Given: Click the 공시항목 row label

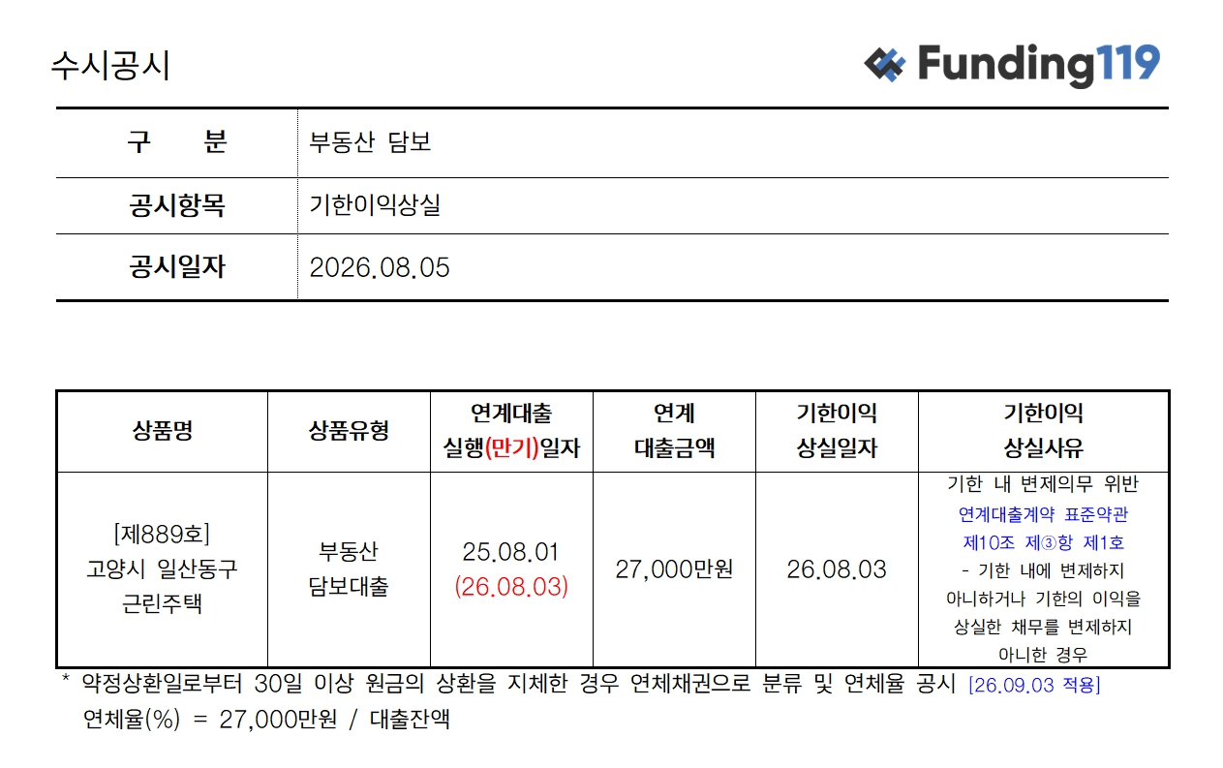Looking at the screenshot, I should pos(176,205).
